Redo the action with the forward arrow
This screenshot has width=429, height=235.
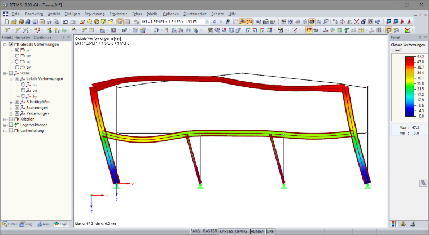73,21
